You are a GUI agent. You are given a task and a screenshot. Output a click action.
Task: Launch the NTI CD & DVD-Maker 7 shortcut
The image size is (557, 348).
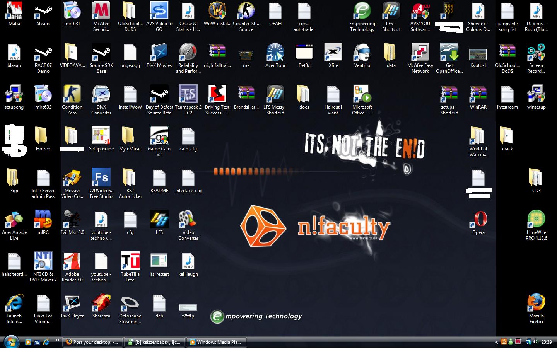(43, 267)
